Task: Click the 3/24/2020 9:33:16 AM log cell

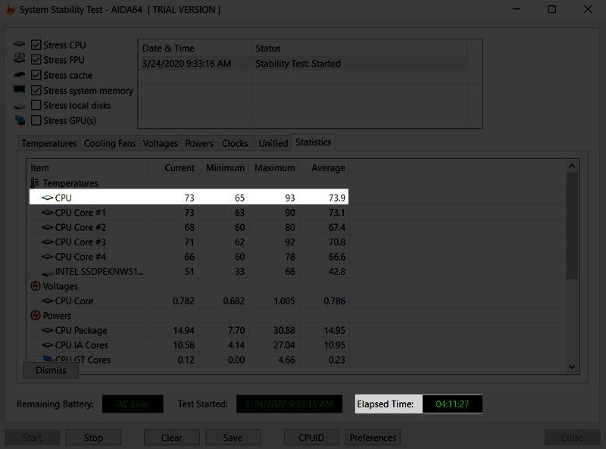Action: point(186,64)
